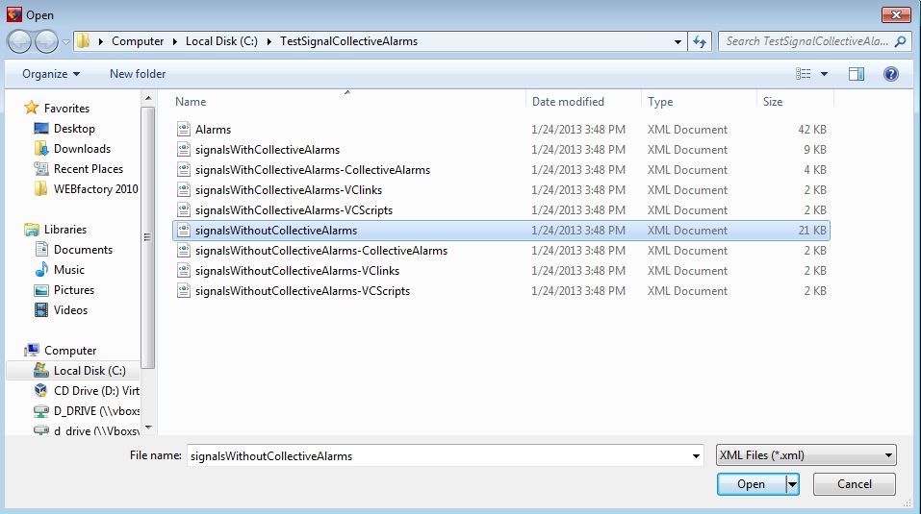Viewport: 921px width, 514px height.
Task: Open the Help button
Action: tap(891, 74)
